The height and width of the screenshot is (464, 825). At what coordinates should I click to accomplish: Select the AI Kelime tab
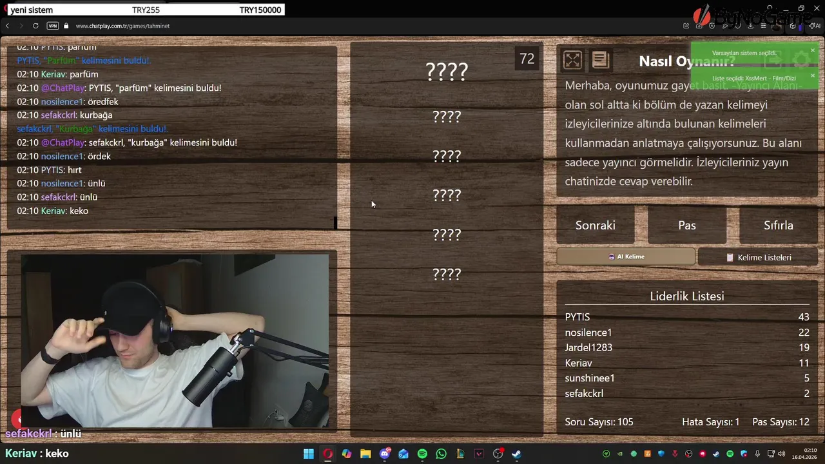(x=626, y=256)
